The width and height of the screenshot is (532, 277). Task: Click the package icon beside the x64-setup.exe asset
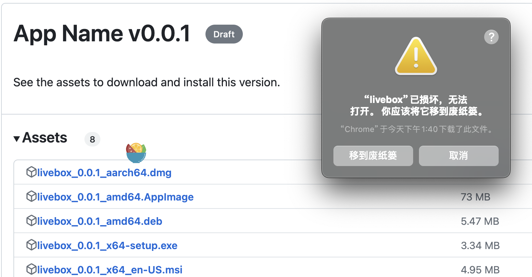31,245
